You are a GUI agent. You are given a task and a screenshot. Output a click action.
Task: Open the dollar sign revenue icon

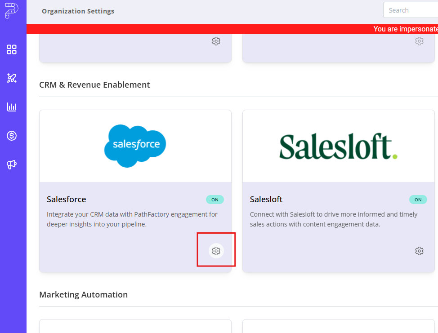coord(12,136)
